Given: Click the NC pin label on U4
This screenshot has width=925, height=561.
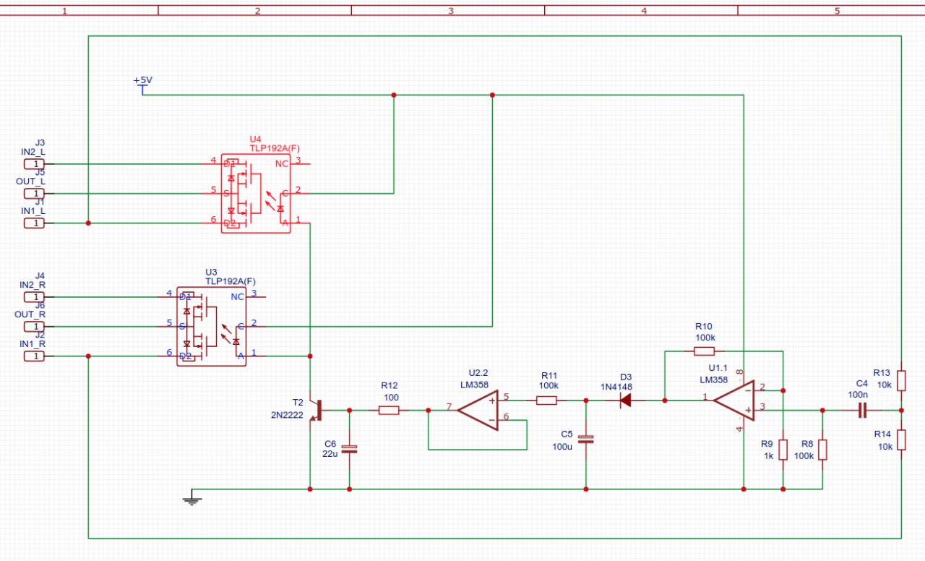Looking at the screenshot, I should click(282, 163).
